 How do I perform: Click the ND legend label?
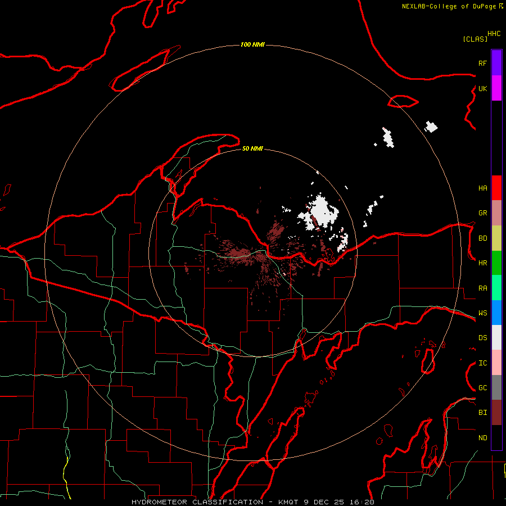click(x=482, y=438)
